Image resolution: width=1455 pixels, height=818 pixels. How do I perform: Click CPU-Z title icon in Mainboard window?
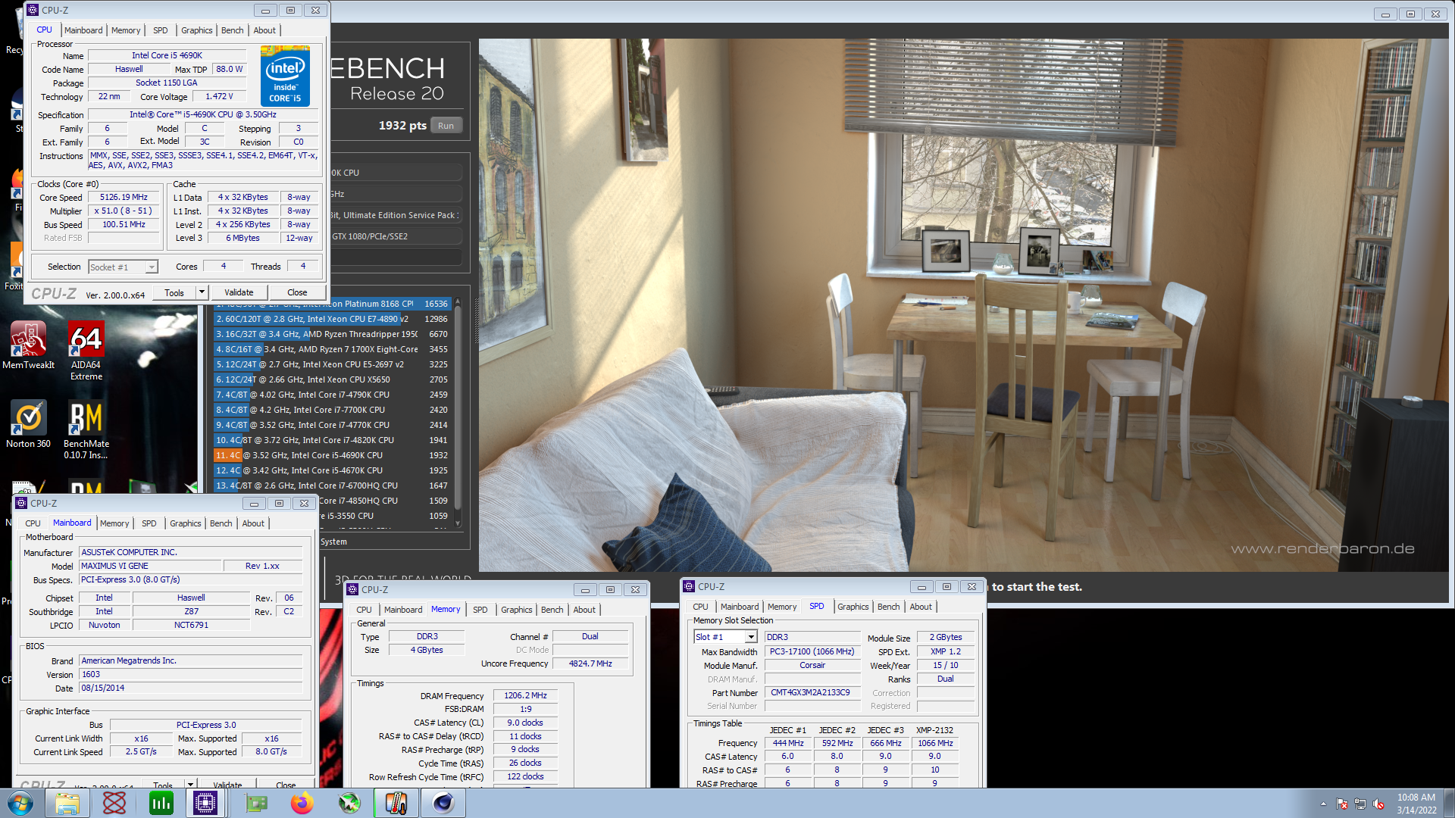[x=21, y=503]
